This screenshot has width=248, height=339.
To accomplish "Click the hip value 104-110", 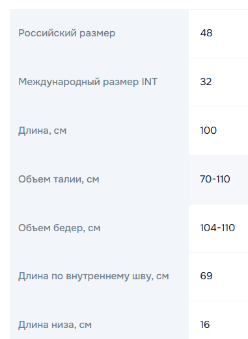I will tap(217, 228).
